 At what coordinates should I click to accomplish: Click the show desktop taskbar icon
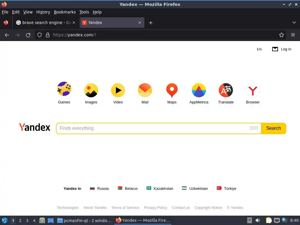click(x=51, y=221)
